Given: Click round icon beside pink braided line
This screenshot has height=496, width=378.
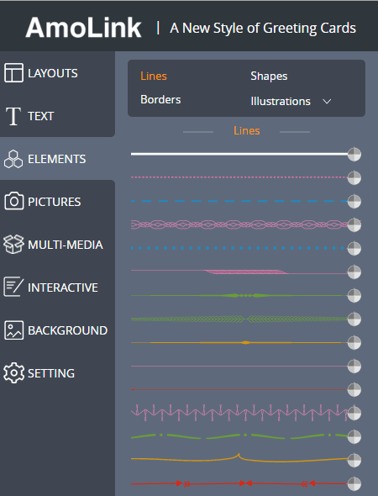Looking at the screenshot, I should tap(354, 272).
